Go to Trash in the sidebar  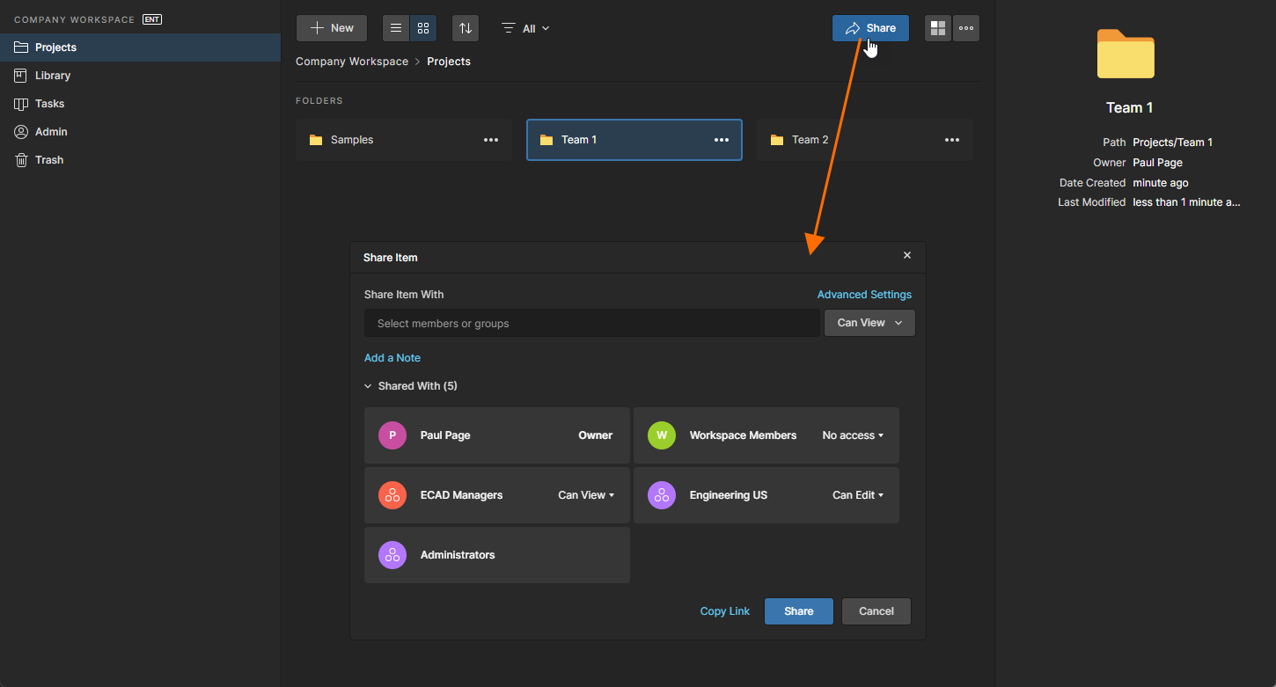tap(49, 160)
